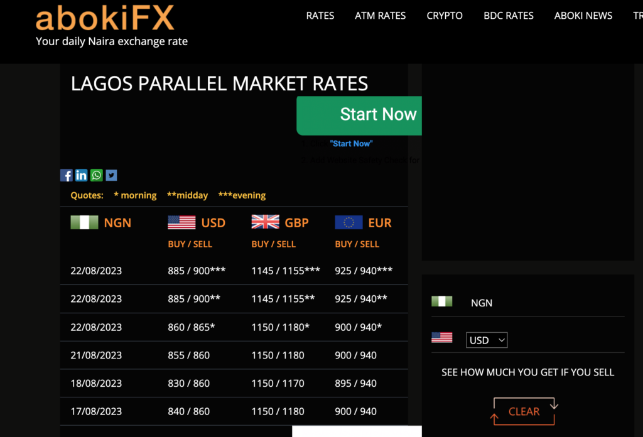Click the UK flag beside GBP column
Image resolution: width=643 pixels, height=437 pixels.
pos(265,222)
